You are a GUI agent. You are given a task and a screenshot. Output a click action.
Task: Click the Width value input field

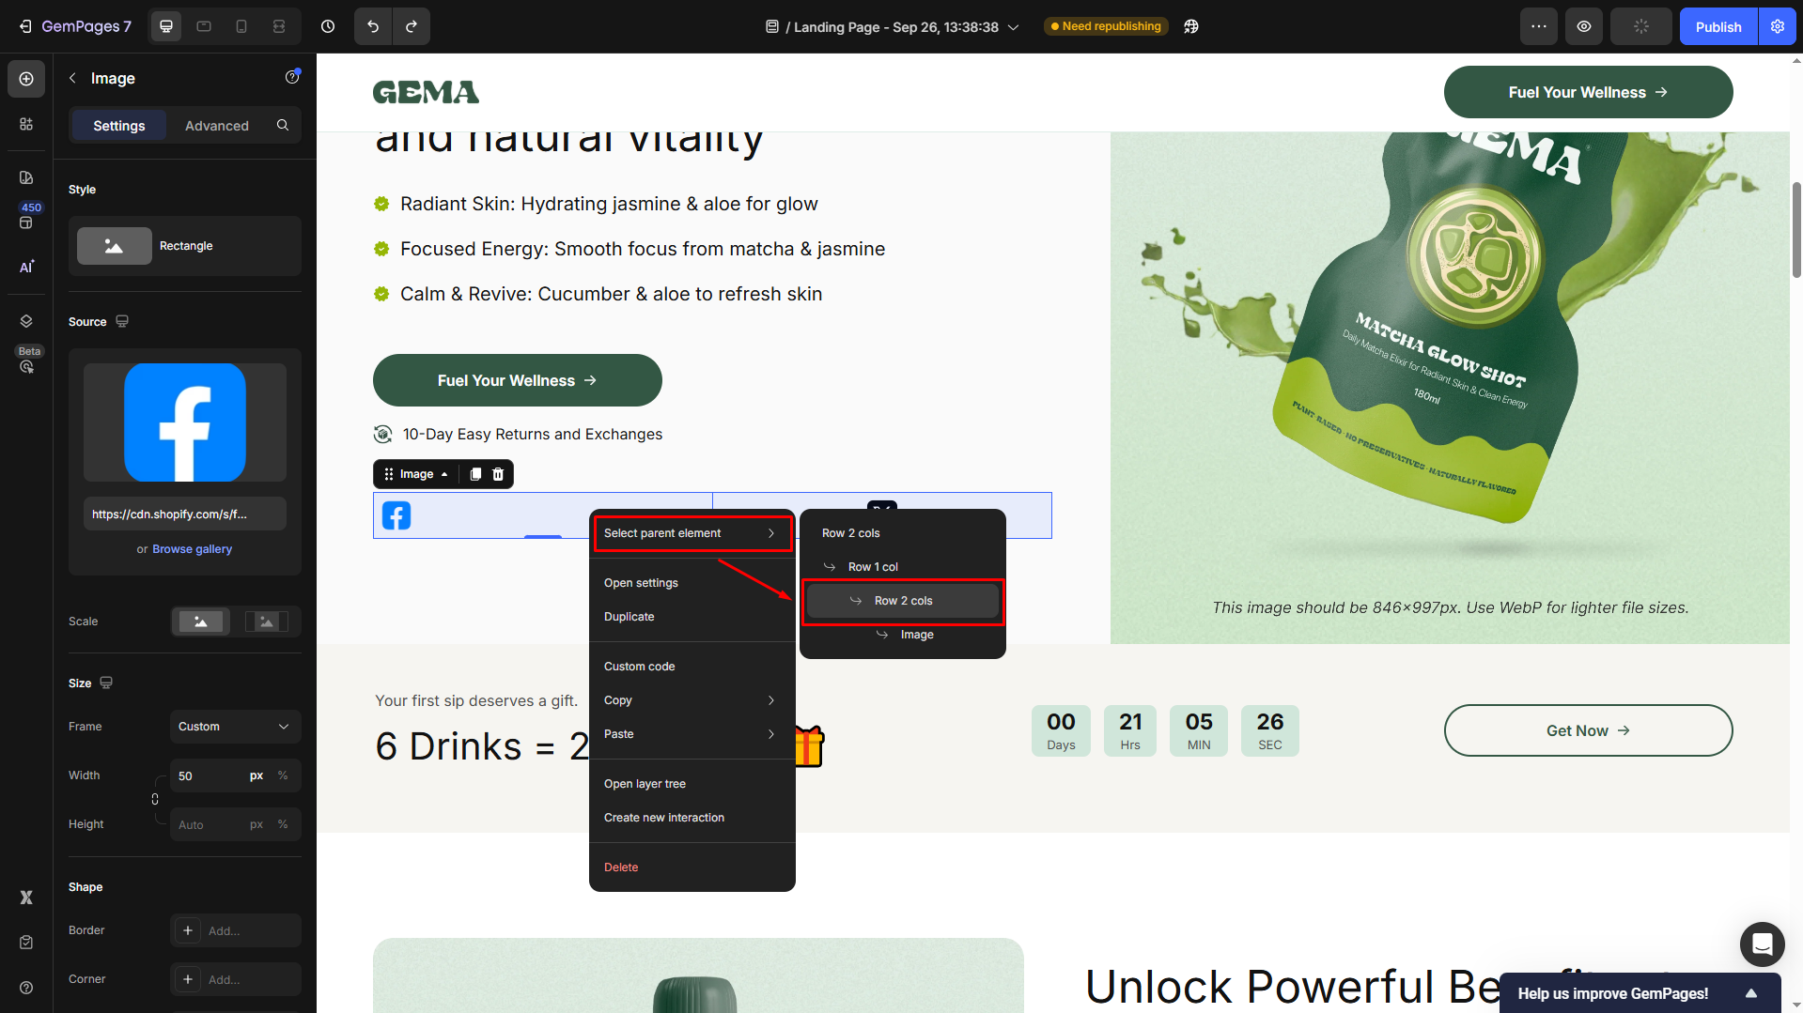[x=207, y=775]
